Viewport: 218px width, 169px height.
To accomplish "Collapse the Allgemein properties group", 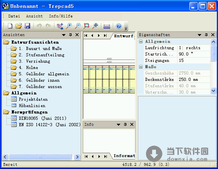I will [141, 41].
